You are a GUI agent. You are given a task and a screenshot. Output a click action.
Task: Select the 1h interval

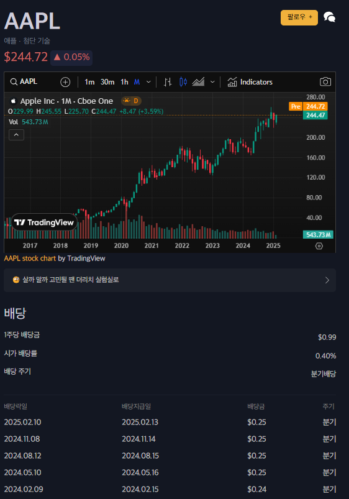tap(124, 82)
